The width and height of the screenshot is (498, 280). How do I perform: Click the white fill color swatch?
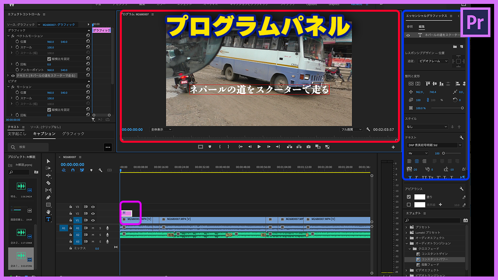tap(419, 197)
